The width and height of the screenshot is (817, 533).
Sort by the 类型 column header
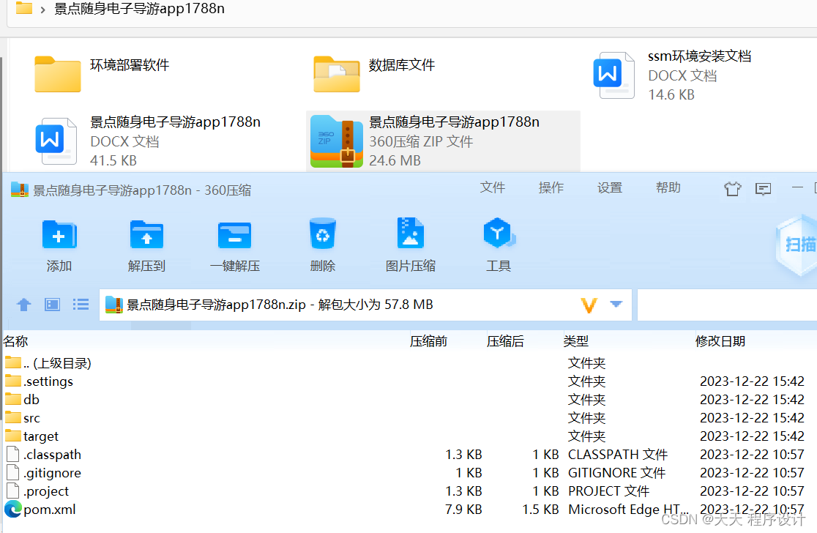tap(575, 341)
